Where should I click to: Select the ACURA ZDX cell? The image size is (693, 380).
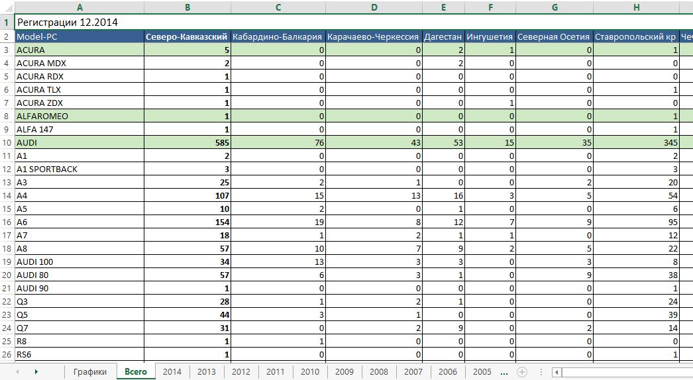[x=80, y=103]
